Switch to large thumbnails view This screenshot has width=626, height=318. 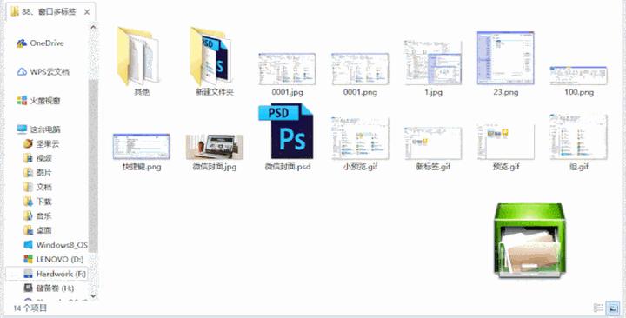[612, 308]
